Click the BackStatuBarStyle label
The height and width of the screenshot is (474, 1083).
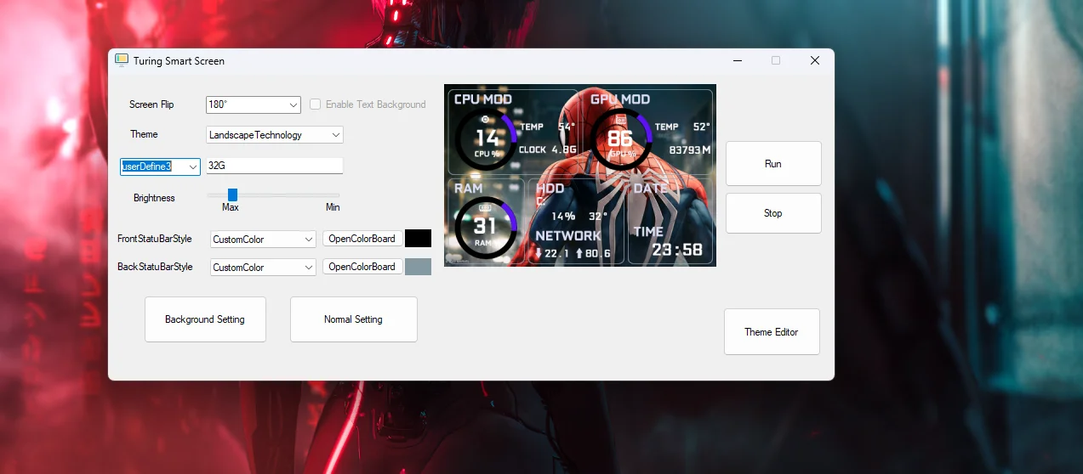[x=155, y=267]
